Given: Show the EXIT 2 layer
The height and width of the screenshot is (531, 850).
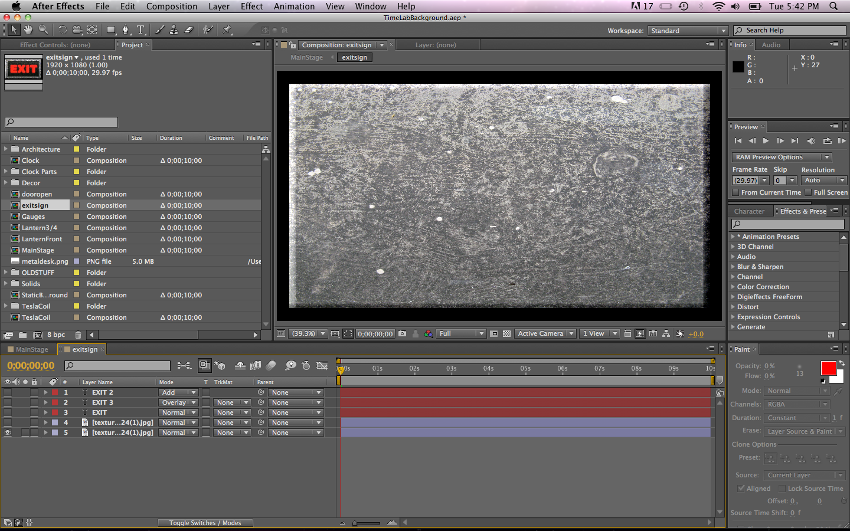Looking at the screenshot, I should (8, 392).
